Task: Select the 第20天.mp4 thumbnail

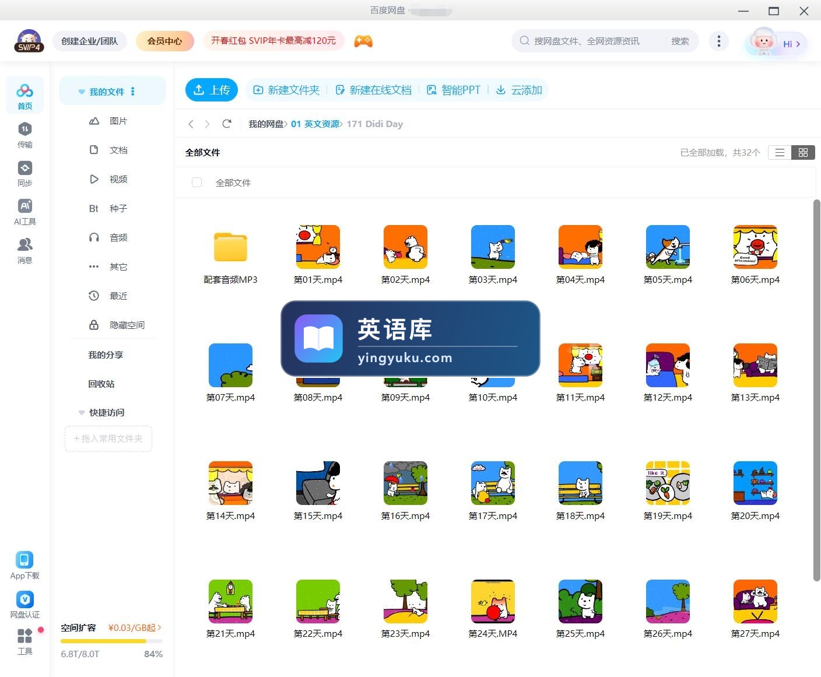Action: [x=755, y=483]
